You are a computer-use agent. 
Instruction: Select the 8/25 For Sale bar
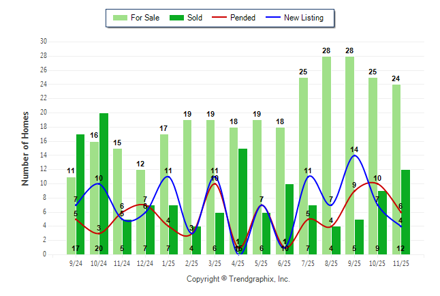(327, 156)
